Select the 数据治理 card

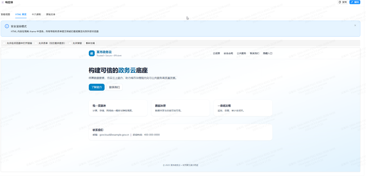point(181,108)
